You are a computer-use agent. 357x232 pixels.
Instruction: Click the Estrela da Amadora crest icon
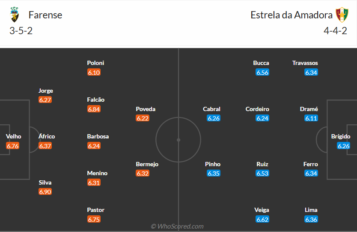click(342, 15)
